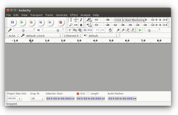
Task: Open the default: Line:0 recording device dropdown
Action: coord(44,36)
